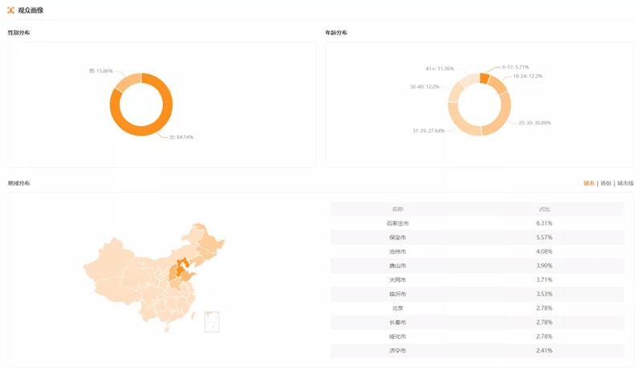This screenshot has height=375, width=642.
Task: Click the 观众画像 section icon
Action: [x=10, y=10]
